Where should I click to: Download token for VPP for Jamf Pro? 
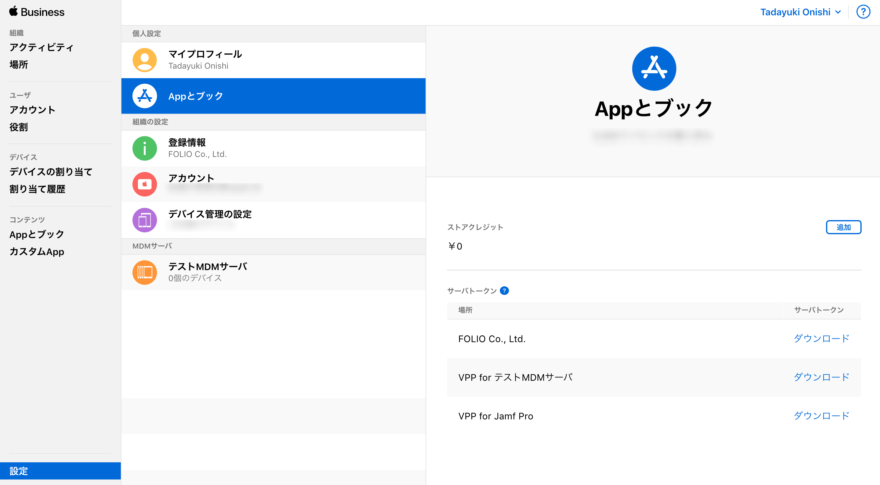821,416
